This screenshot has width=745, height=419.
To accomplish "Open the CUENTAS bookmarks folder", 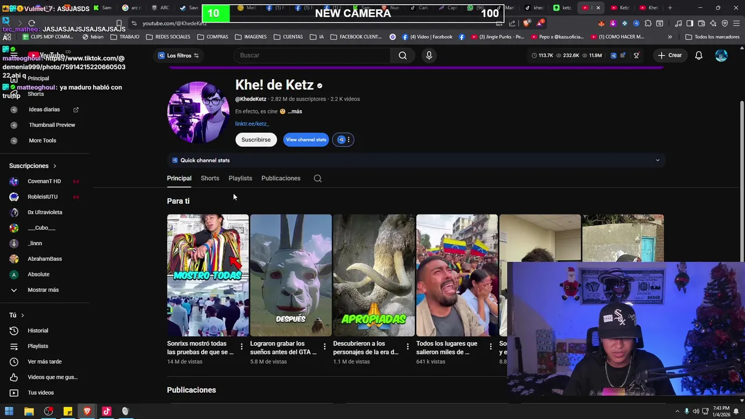I will click(288, 37).
